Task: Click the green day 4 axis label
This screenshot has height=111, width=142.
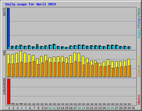Action: pos(22,108)
